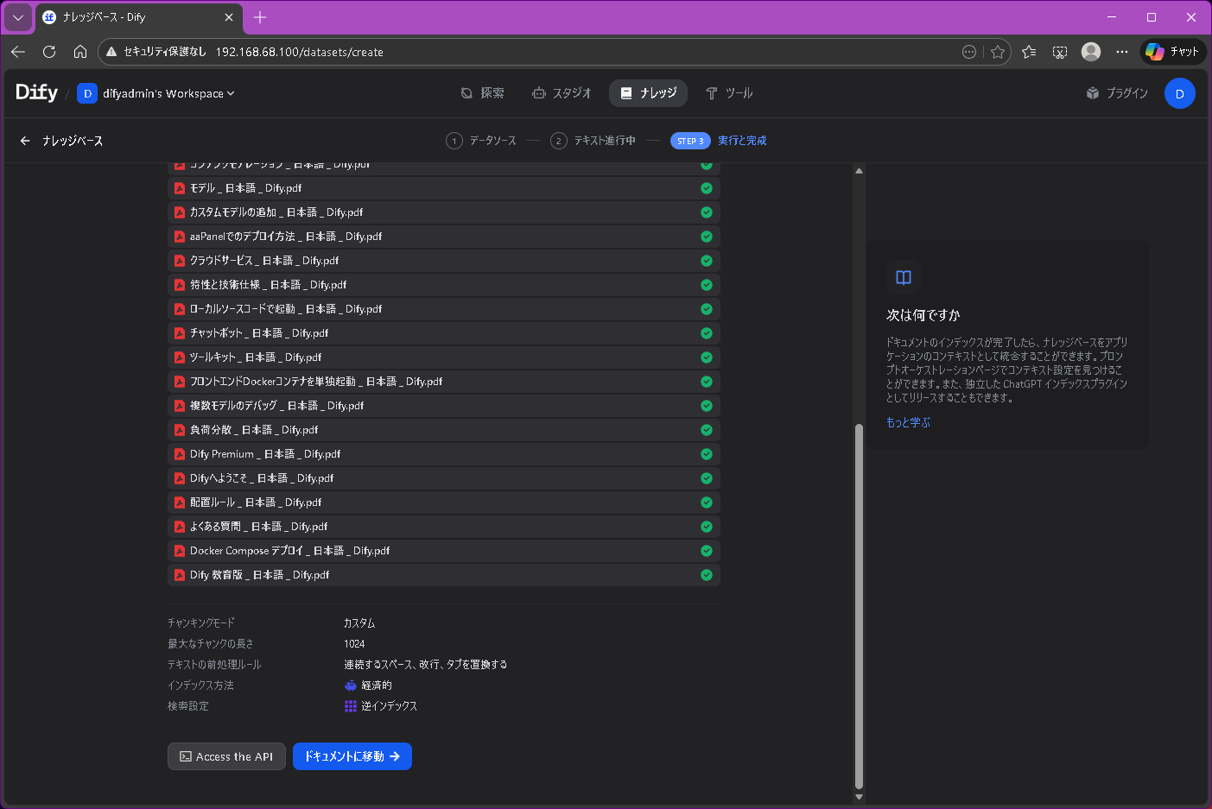Close the ナレッジベース - Dify tab

click(x=229, y=17)
